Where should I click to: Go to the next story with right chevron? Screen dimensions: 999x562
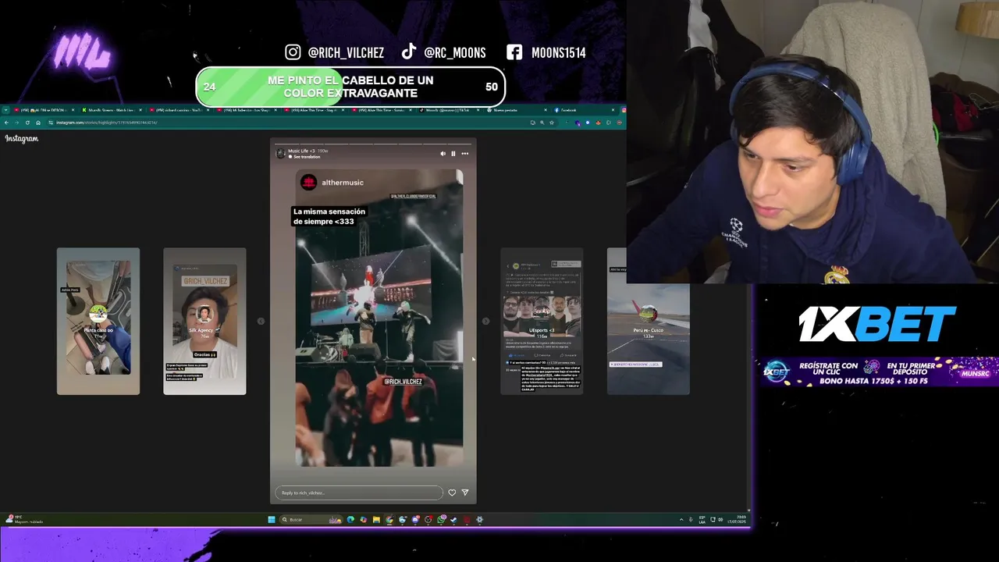point(485,321)
